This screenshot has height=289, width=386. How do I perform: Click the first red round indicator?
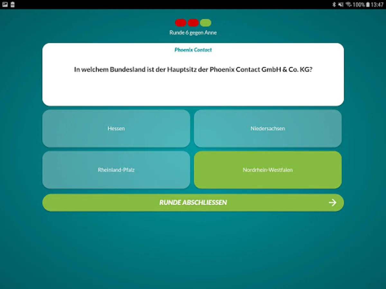pos(180,23)
